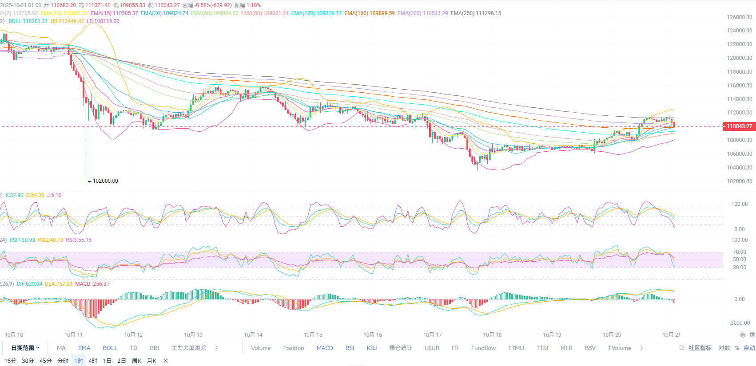This screenshot has height=366, width=756.
Task: Toggle 对数 logarithmic scale
Action: click(724, 348)
